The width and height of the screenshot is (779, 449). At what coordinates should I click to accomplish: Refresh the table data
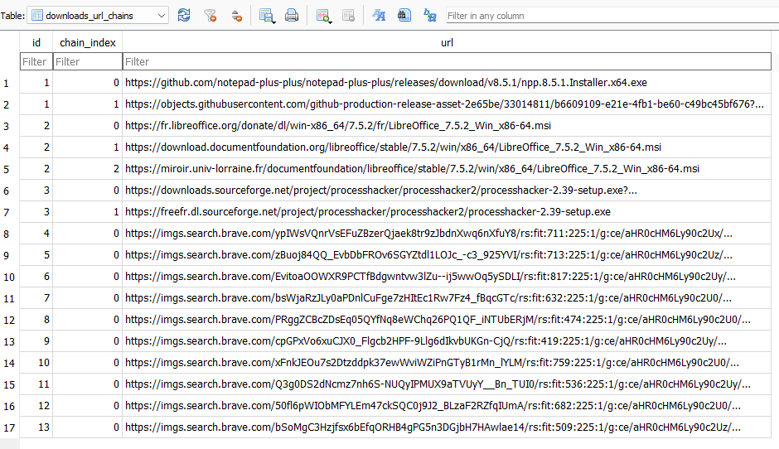(x=184, y=16)
